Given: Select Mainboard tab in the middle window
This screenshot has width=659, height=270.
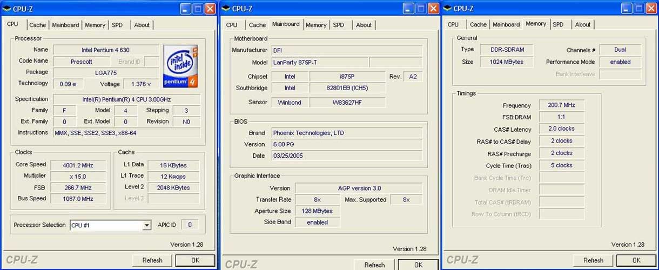Looking at the screenshot, I should (x=286, y=24).
